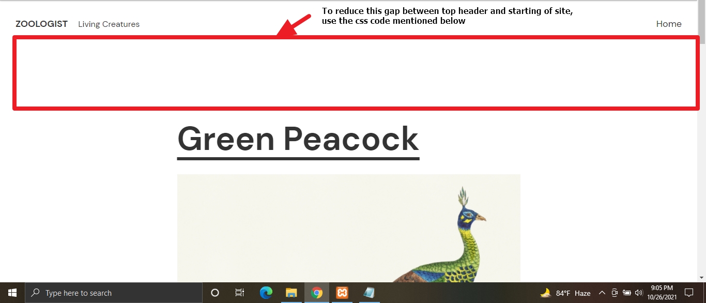Screen dimensions: 706x303
Task: Open Task View from the taskbar
Action: click(239, 293)
